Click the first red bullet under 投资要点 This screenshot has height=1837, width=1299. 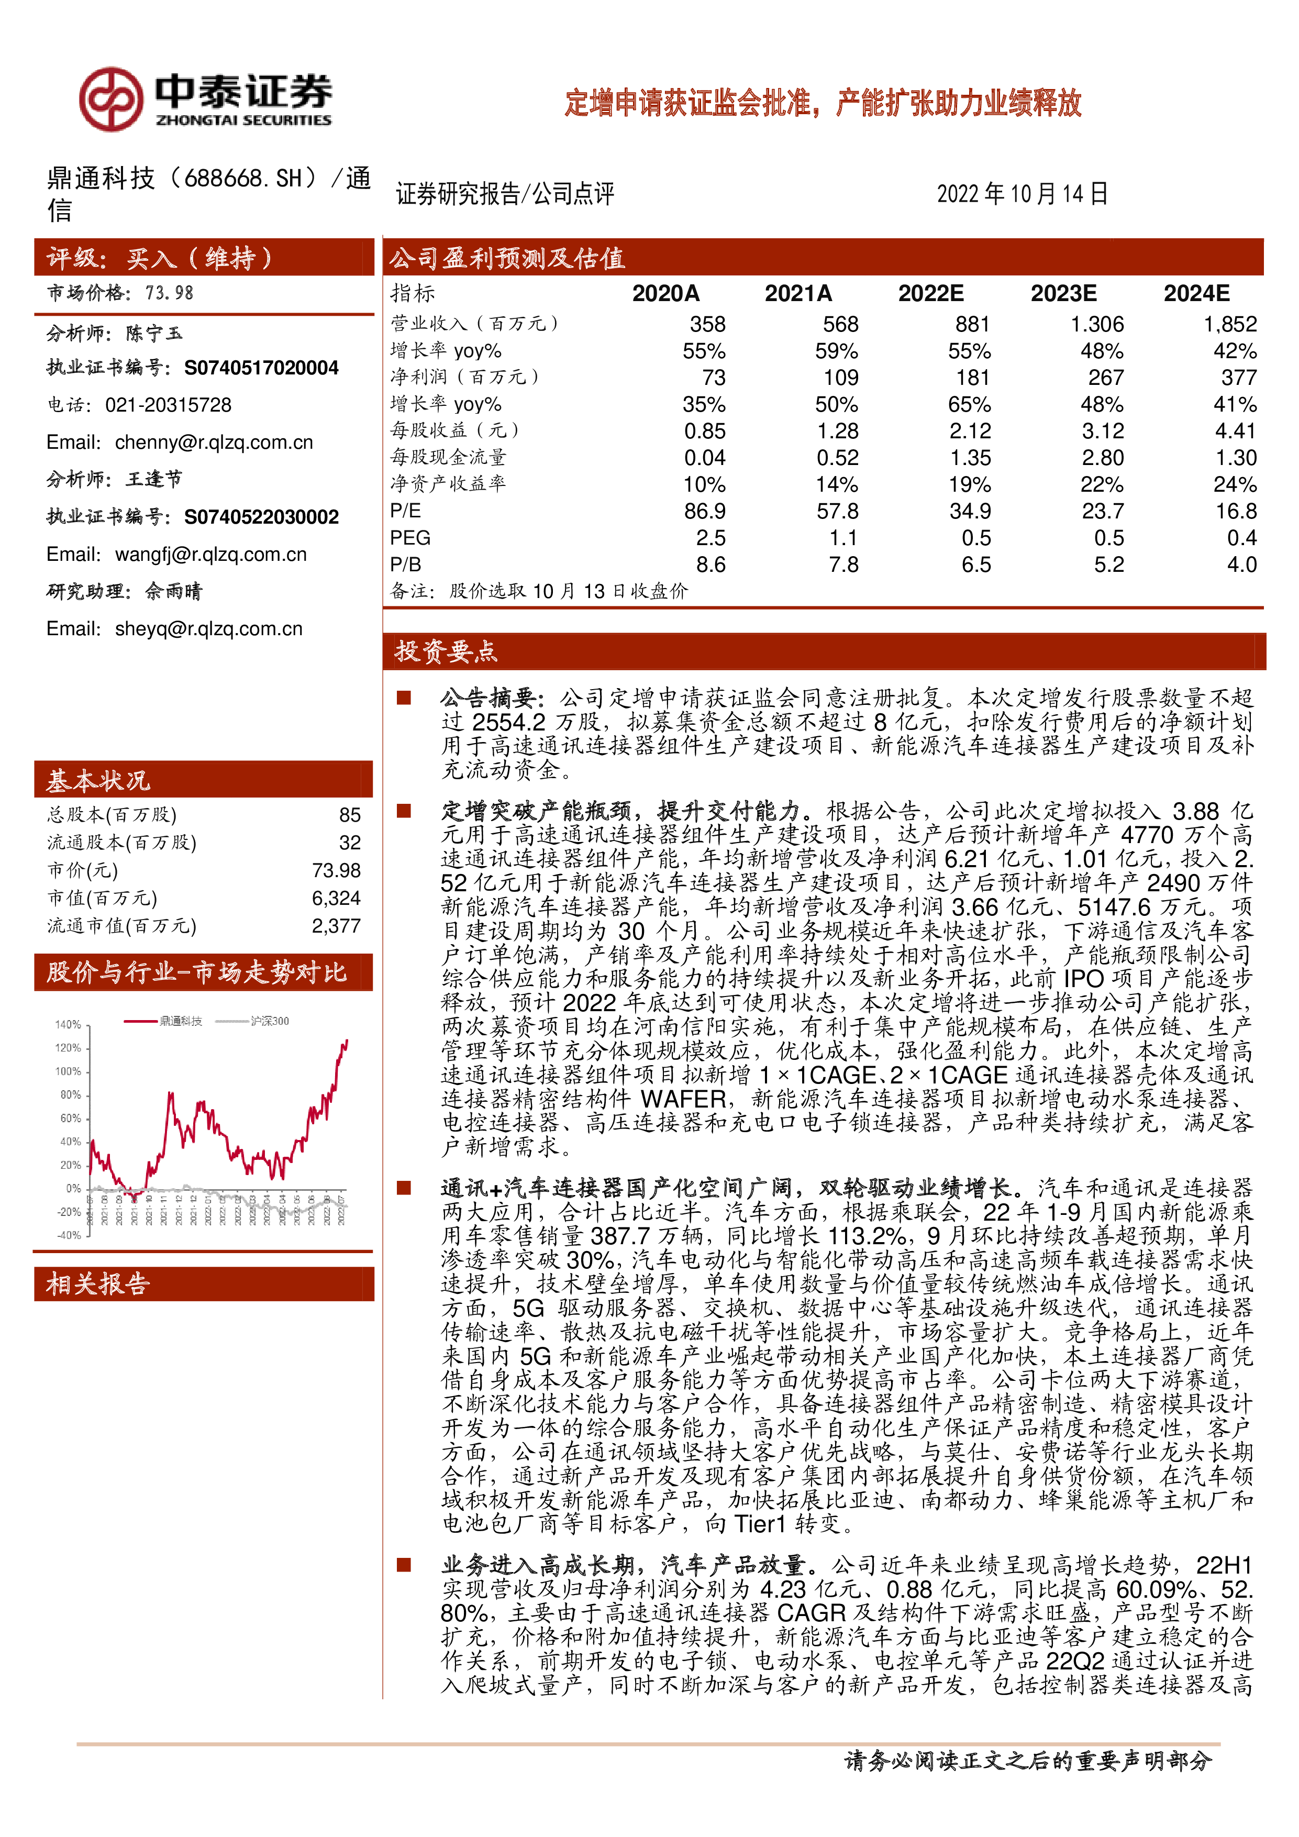[404, 698]
